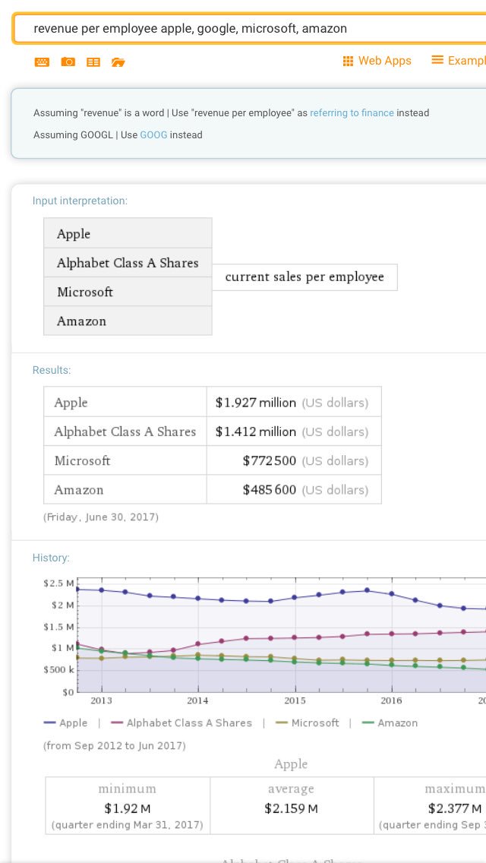This screenshot has height=863, width=486.
Task: Click Amazon row label in results
Action: click(79, 490)
